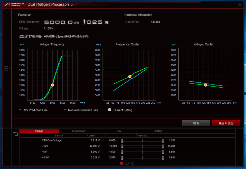Click the Hardware information heading
Image resolution: width=246 pixels, height=169 pixels.
tap(138, 15)
